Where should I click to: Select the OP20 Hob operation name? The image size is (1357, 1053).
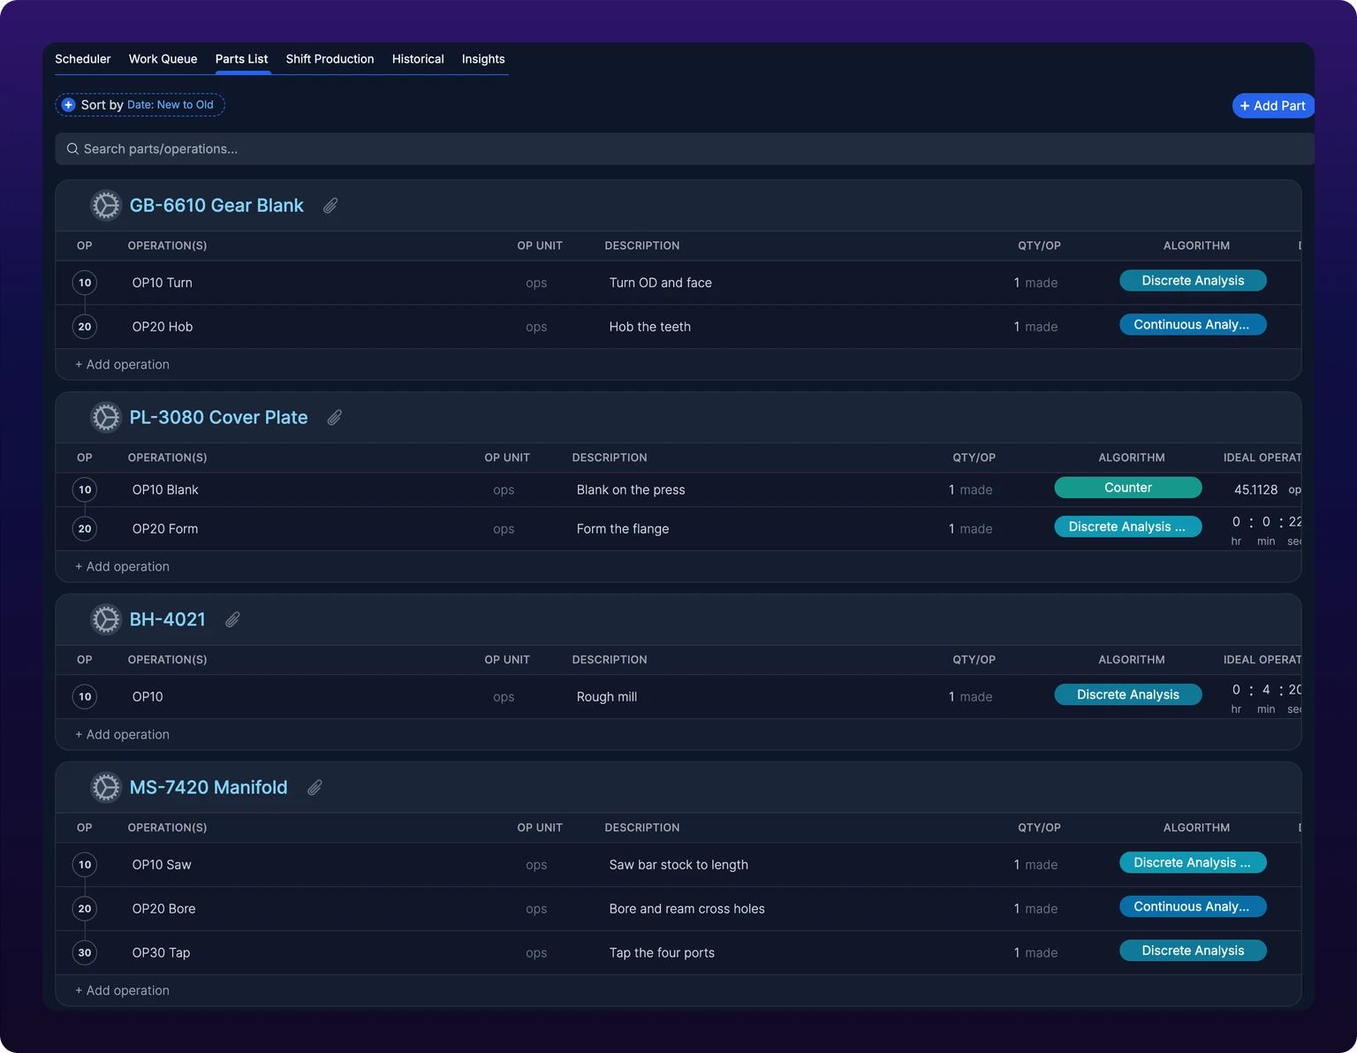[x=163, y=327]
